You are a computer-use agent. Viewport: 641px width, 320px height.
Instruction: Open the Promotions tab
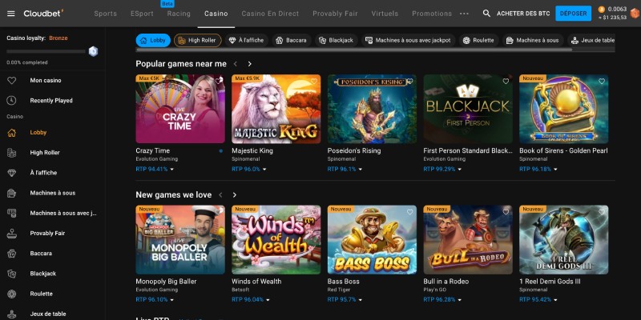point(432,14)
